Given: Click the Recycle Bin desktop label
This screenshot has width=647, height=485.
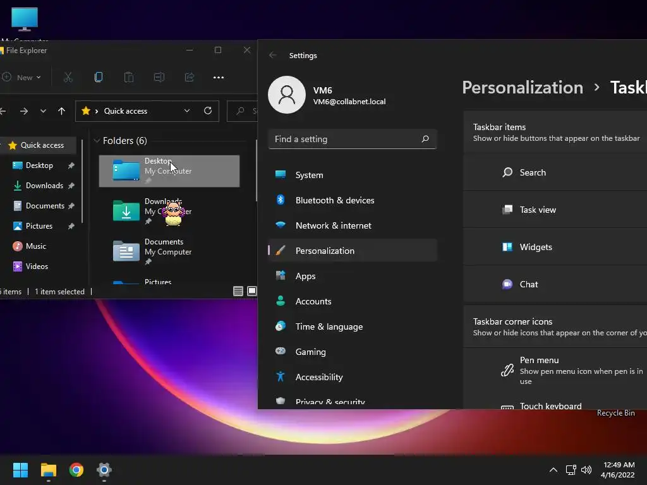Looking at the screenshot, I should (615, 413).
